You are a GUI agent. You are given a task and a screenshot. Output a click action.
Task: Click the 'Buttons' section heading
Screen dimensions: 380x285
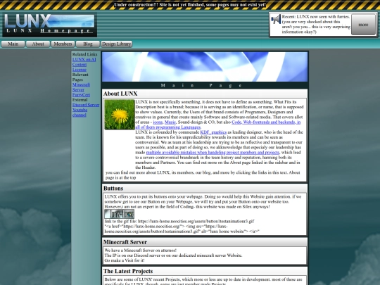click(x=113, y=189)
